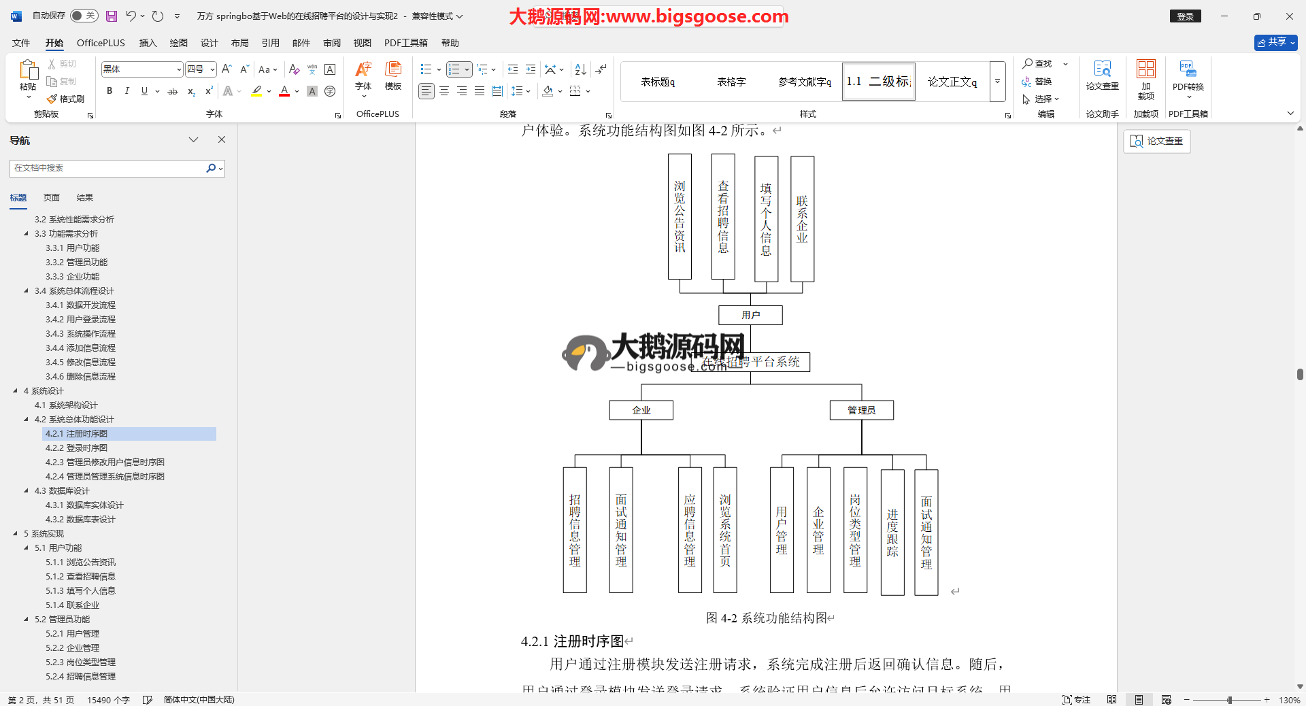This screenshot has width=1306, height=706.
Task: Switch to the read mode view in the status bar
Action: click(x=1111, y=700)
